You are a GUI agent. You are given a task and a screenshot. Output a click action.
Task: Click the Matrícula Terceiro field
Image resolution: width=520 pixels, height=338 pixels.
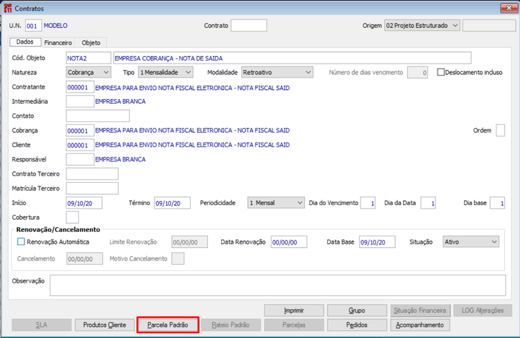[92, 188]
